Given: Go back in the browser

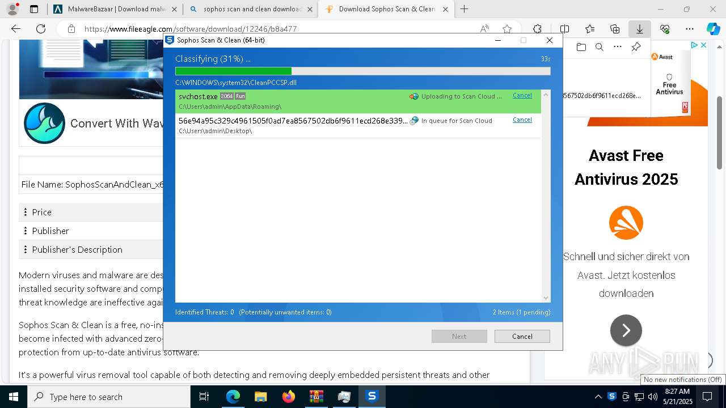Looking at the screenshot, I should coord(16,29).
